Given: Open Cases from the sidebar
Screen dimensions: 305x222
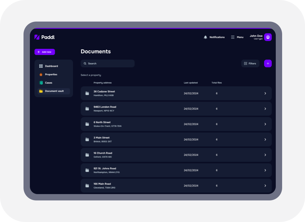Looking at the screenshot, I should click(x=48, y=83).
